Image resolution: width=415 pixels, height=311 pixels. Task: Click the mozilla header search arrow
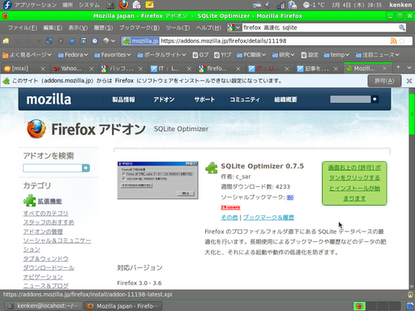[374, 99]
